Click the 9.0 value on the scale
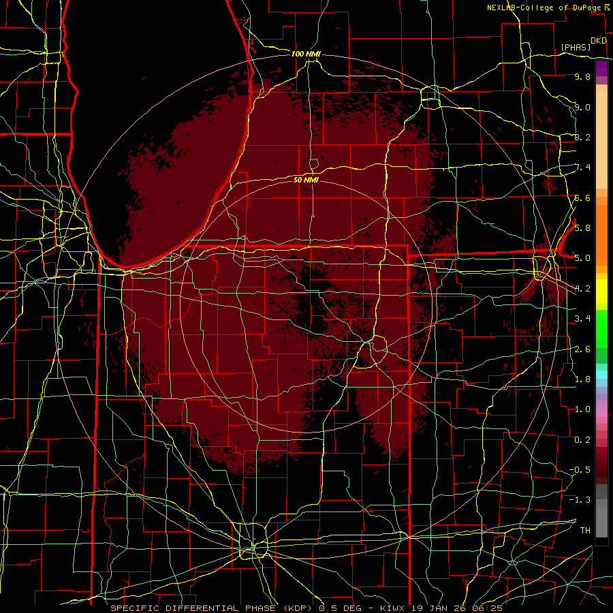The image size is (613, 613). pos(582,107)
